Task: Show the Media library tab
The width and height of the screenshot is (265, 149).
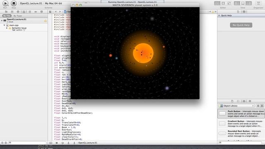Action: tap(250, 101)
